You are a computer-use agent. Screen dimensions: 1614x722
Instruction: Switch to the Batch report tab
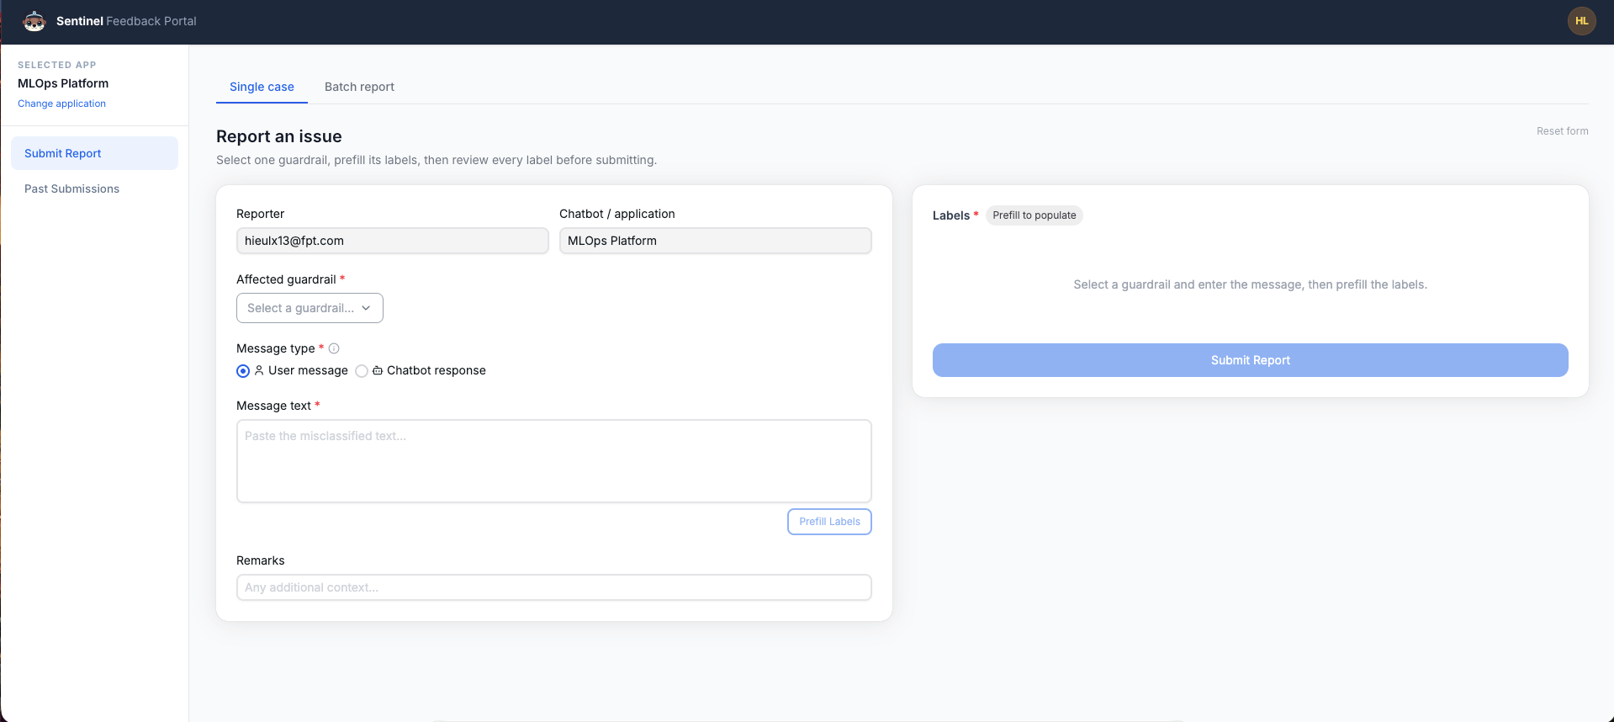coord(359,87)
